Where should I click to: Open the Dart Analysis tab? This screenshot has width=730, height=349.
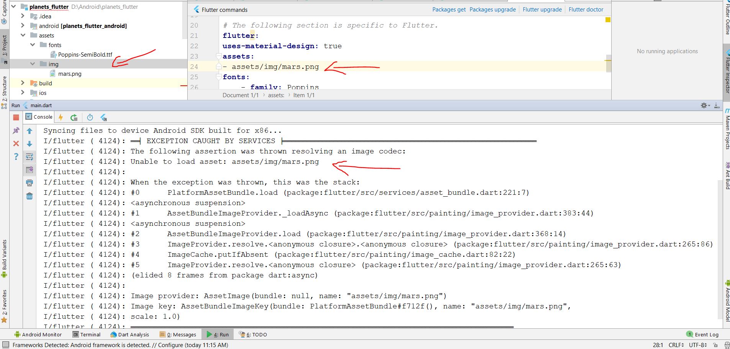pos(133,334)
